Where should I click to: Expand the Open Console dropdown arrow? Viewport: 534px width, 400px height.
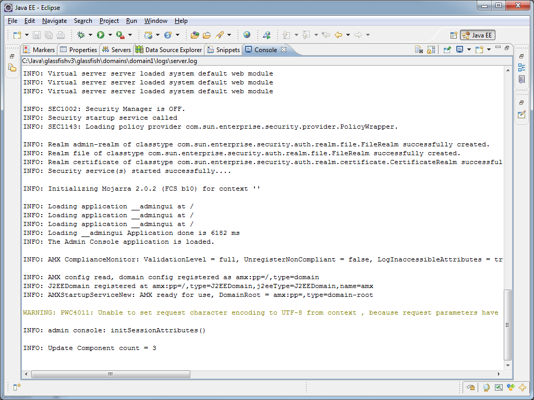489,49
